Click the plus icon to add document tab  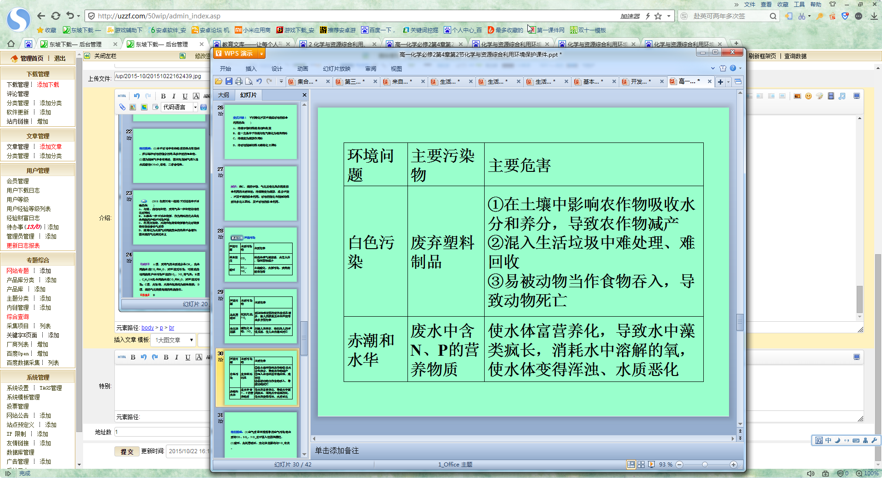(x=720, y=82)
